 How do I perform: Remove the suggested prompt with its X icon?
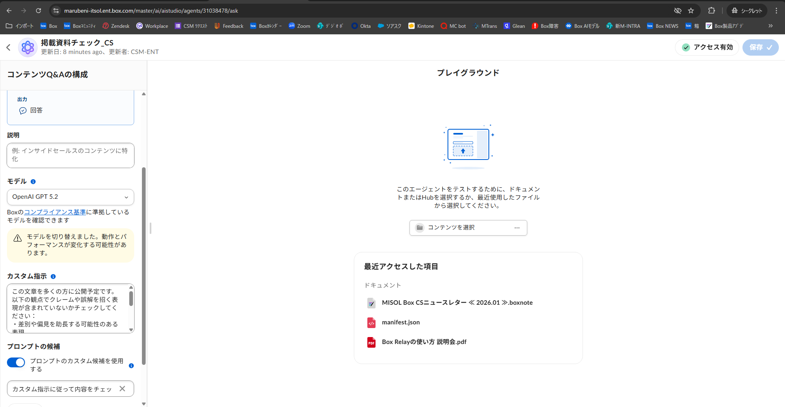coord(122,389)
